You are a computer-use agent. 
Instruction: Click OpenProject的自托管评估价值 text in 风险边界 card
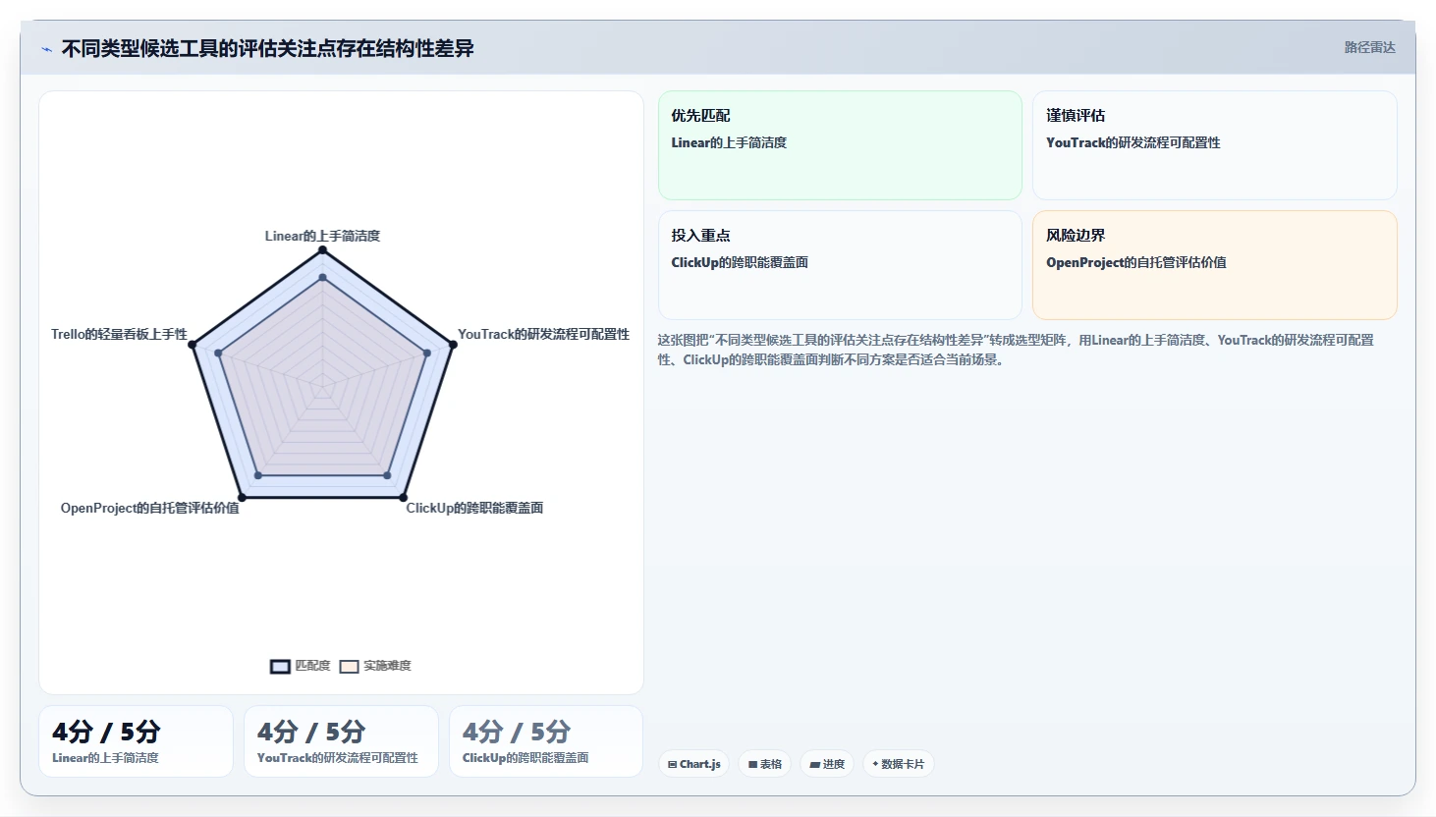1135,262
